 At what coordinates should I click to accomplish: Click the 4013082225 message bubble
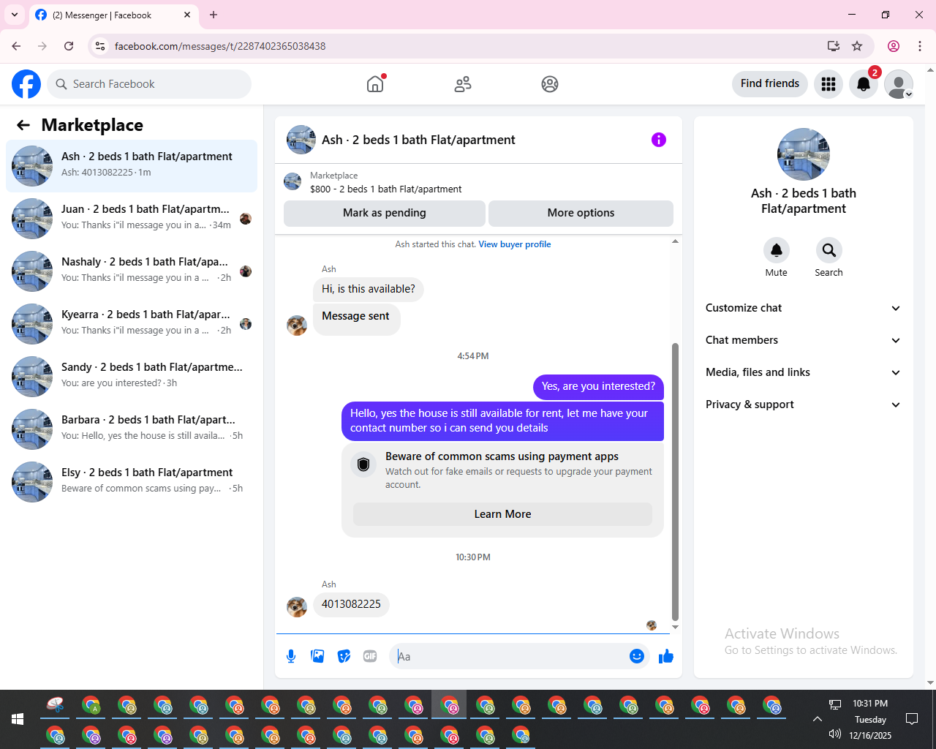(x=351, y=604)
